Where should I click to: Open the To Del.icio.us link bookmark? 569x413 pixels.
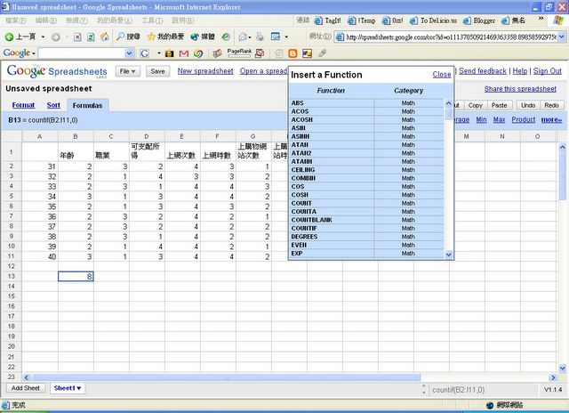pos(433,20)
